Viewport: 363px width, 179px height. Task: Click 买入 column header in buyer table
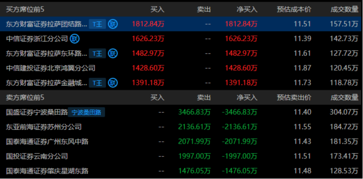tap(157, 9)
